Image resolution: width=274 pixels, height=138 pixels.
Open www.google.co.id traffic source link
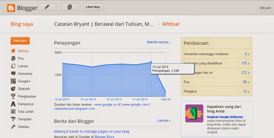point(107,105)
